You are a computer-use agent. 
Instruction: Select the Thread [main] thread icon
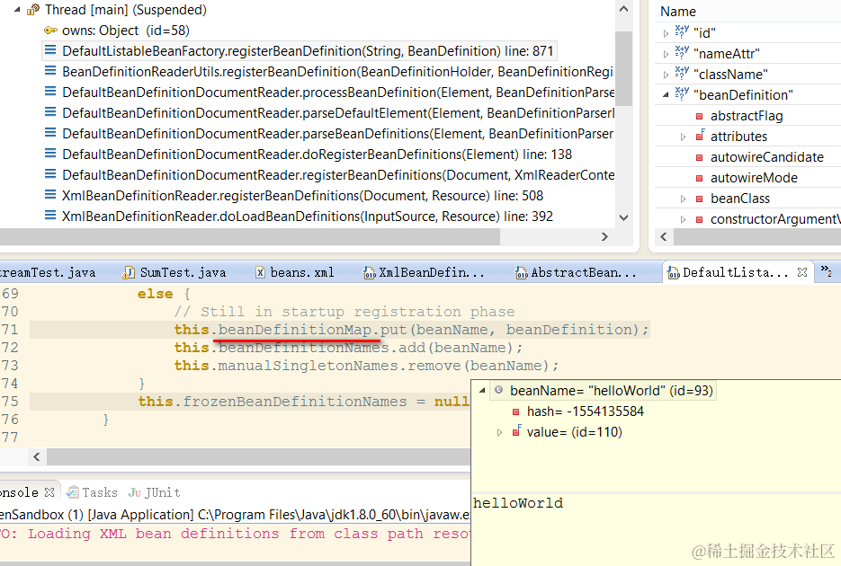click(33, 10)
